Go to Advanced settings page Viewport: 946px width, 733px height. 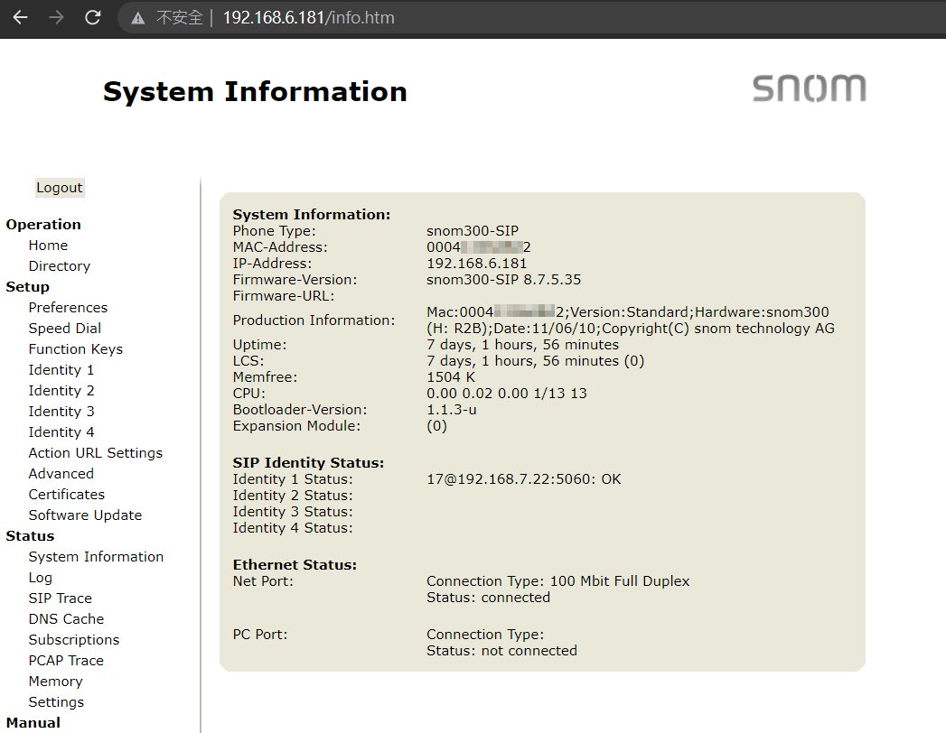click(x=61, y=474)
